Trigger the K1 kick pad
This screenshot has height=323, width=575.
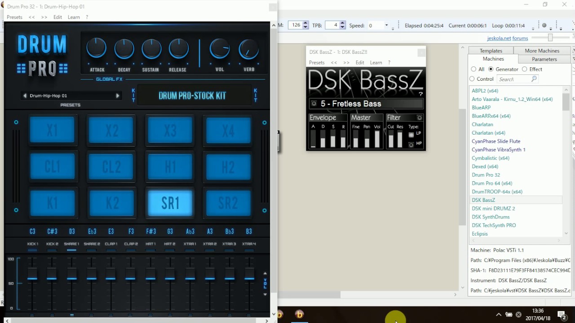(53, 203)
